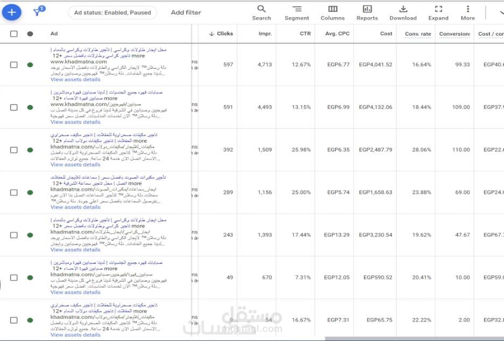The image size is (504, 341).
Task: Click the horizontal scrollbar at bottom
Action: point(414,338)
